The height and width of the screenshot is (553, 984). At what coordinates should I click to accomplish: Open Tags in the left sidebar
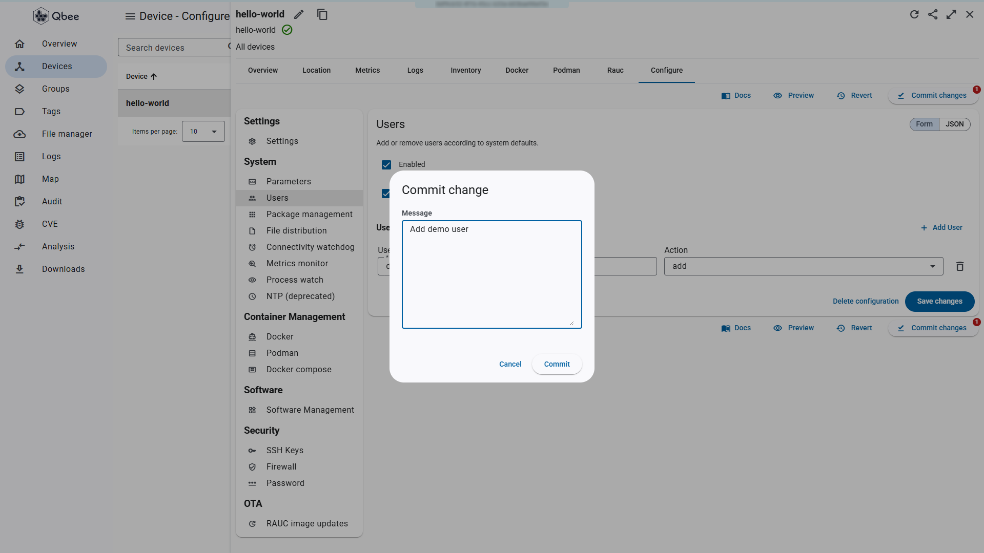coord(56,112)
